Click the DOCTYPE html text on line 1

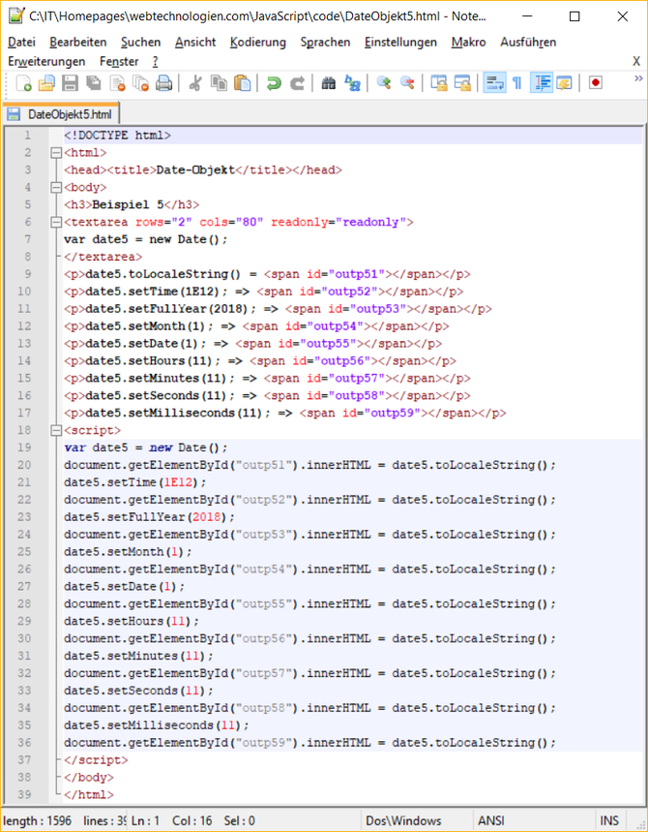118,136
